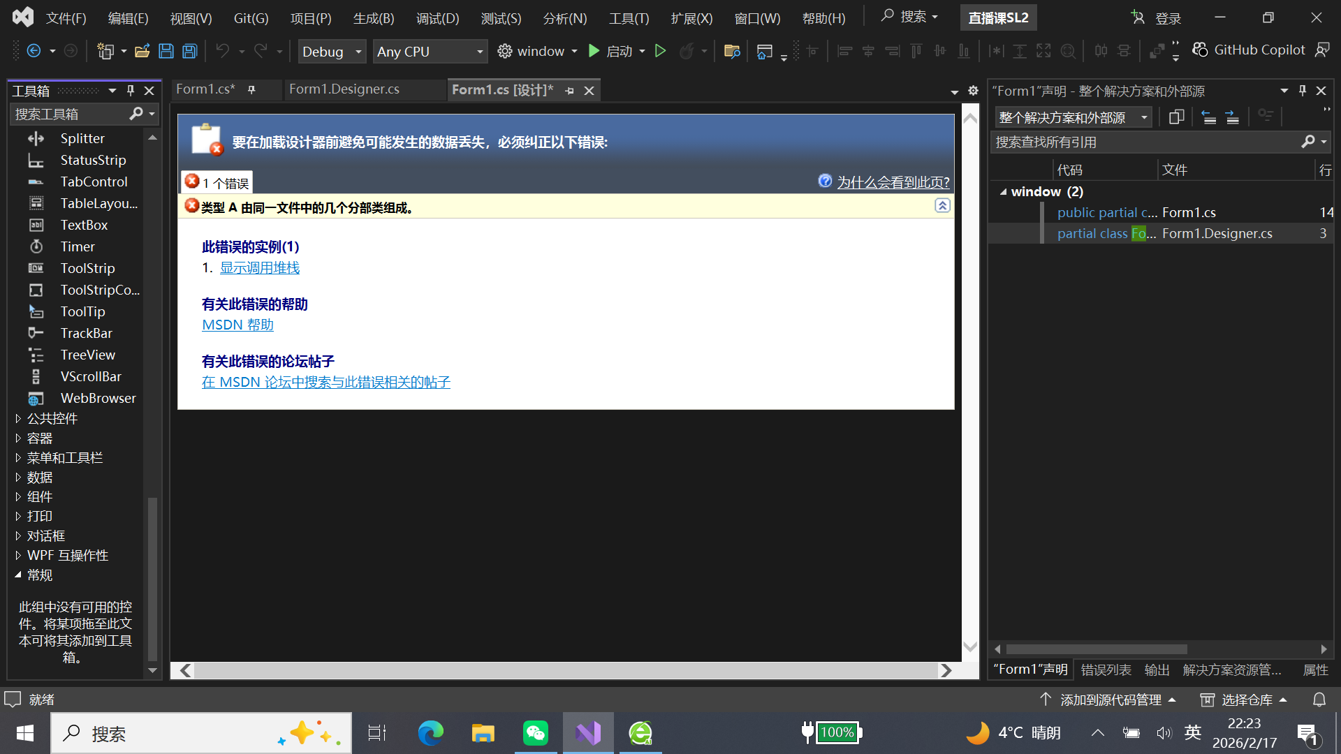Click the Navigate Backward arrow icon
The height and width of the screenshot is (754, 1341).
[x=34, y=51]
